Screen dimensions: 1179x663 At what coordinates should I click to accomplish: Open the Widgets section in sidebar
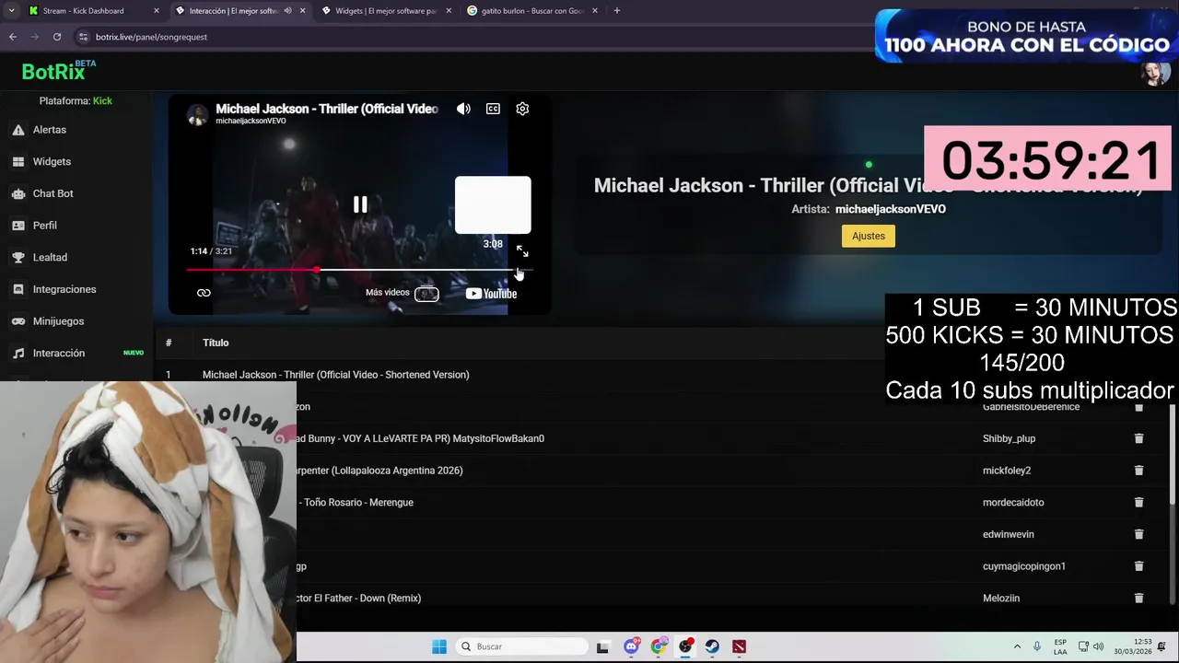pos(52,161)
